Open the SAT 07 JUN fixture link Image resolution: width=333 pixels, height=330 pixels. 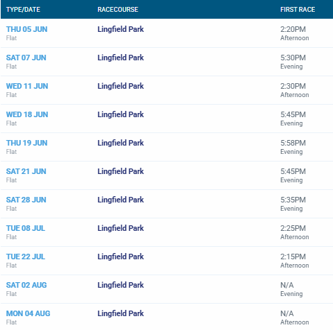click(x=26, y=58)
